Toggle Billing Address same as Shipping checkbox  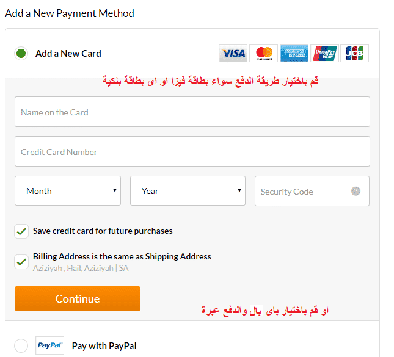(21, 262)
